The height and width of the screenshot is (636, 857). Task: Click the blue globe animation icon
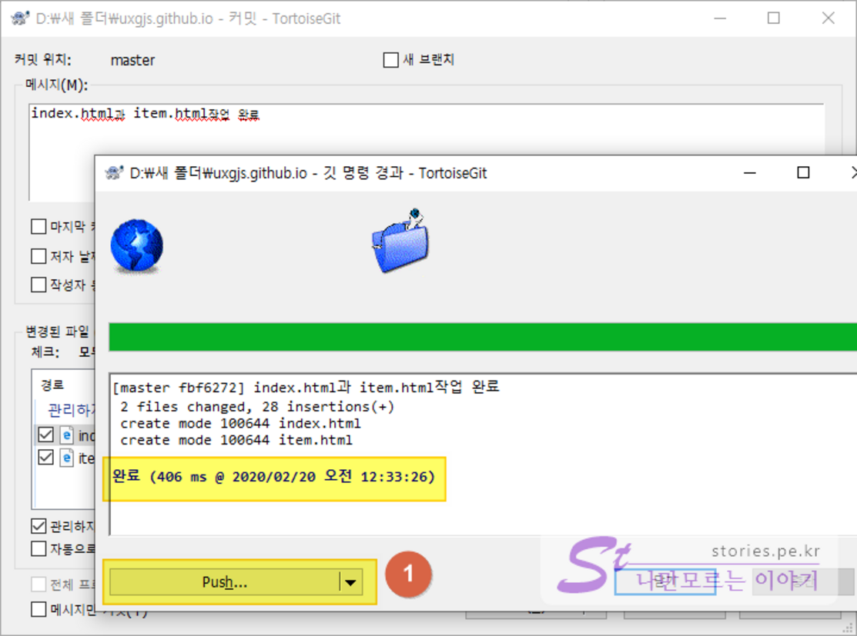click(136, 247)
